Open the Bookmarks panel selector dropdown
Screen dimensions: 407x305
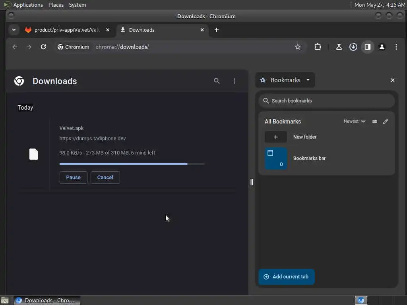click(x=285, y=80)
